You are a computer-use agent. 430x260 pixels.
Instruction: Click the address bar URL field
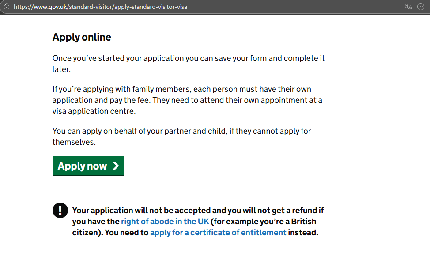(221, 7)
